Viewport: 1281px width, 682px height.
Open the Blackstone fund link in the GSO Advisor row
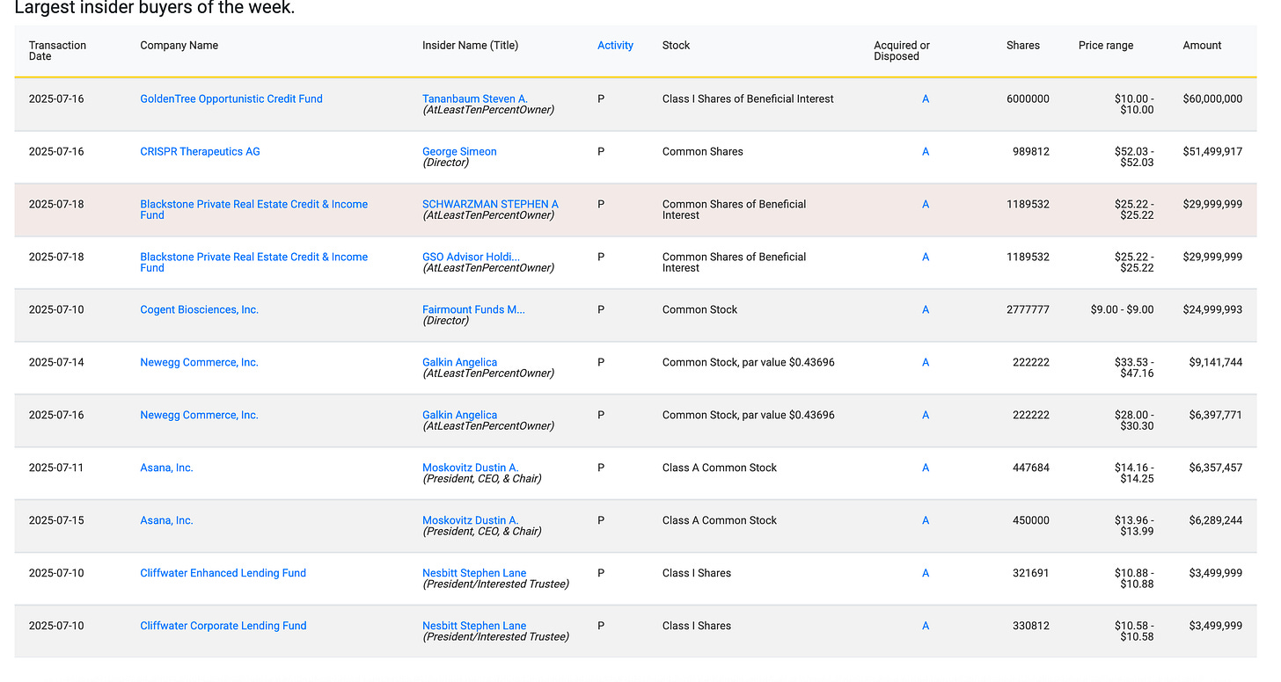tap(254, 263)
